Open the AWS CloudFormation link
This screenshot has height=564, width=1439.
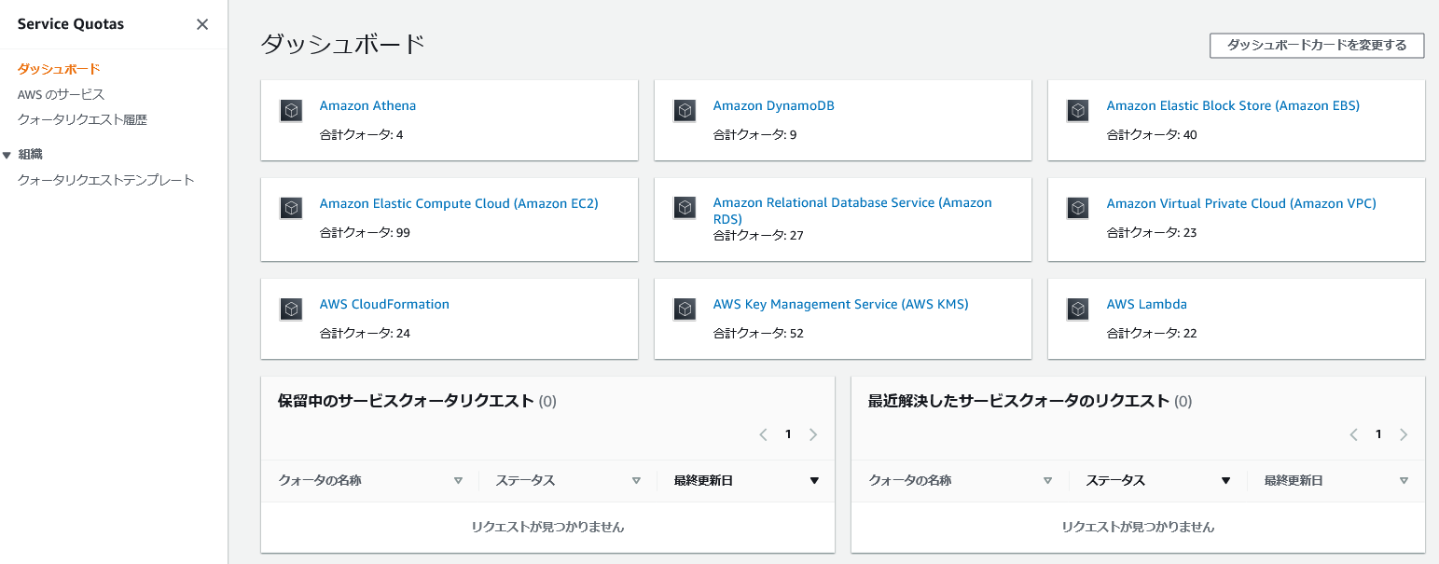384,304
